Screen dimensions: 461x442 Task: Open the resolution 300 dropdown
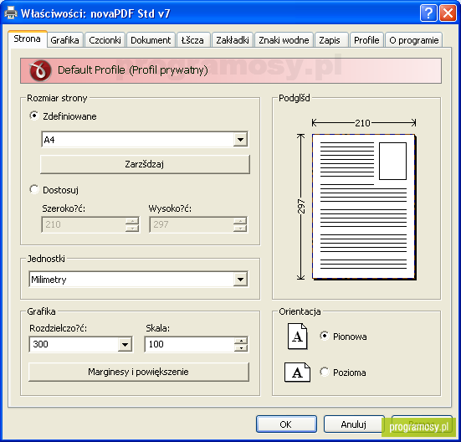[x=125, y=344]
